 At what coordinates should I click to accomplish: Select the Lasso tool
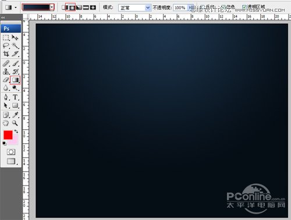tap(6, 45)
